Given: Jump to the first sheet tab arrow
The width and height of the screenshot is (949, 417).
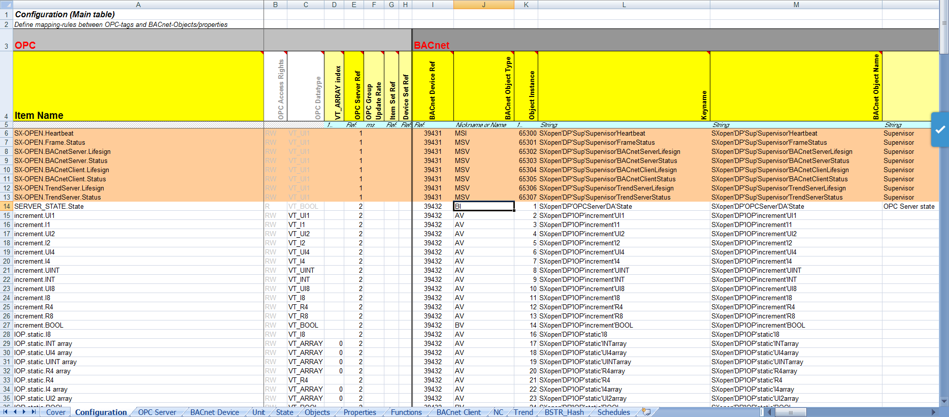Looking at the screenshot, I should pyautogui.click(x=6, y=412).
